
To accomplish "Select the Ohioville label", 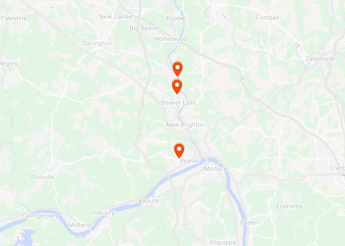I will click(42, 177).
